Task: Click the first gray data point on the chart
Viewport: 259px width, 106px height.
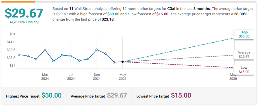Action: (19, 55)
